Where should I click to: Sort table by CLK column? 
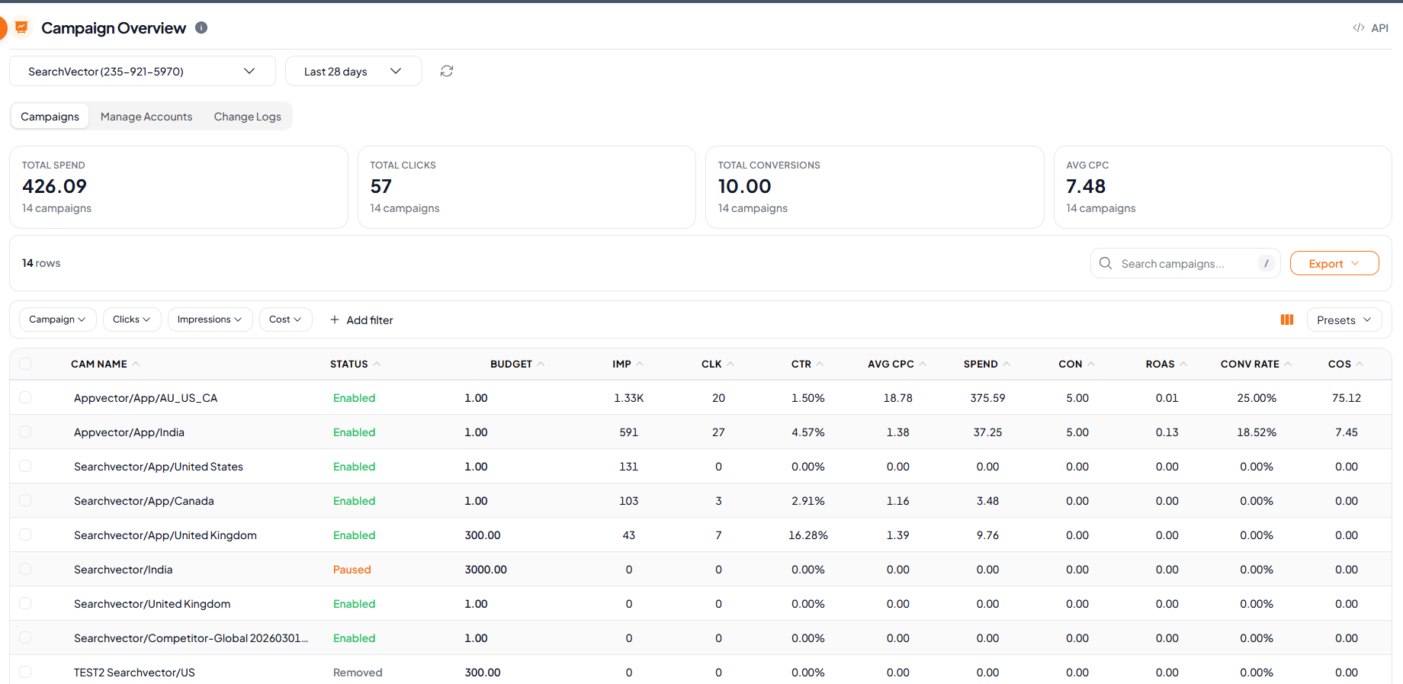[718, 364]
